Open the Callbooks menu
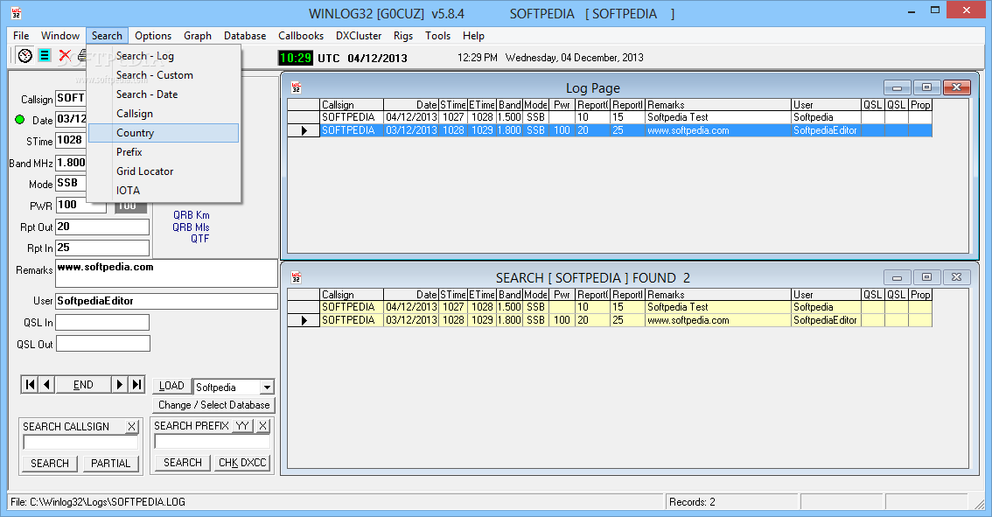The width and height of the screenshot is (992, 517). click(301, 36)
